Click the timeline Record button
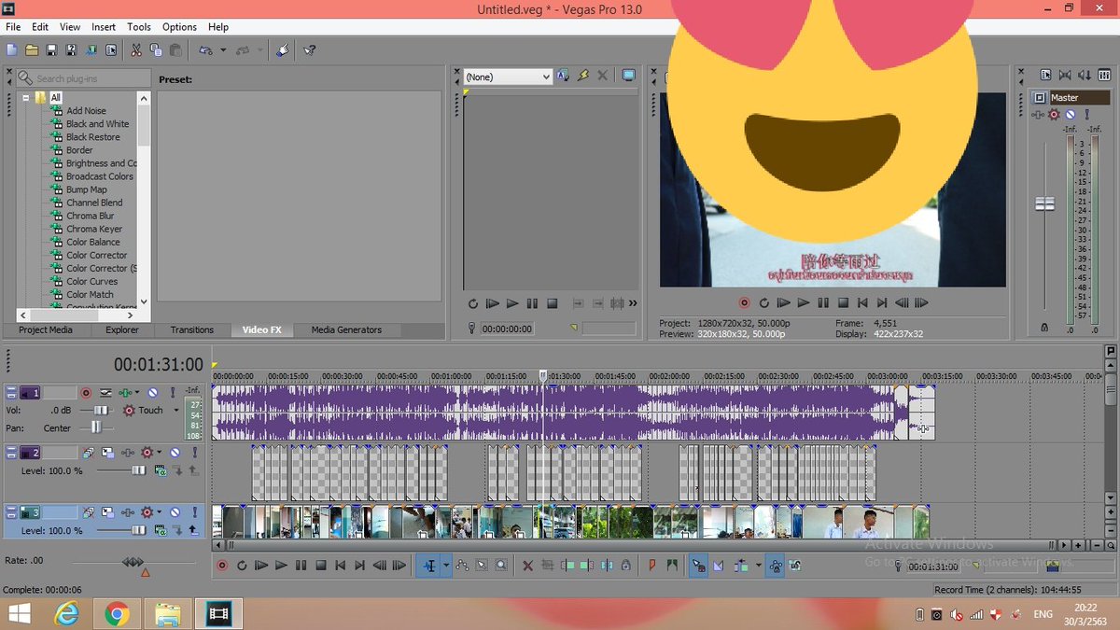 222,566
